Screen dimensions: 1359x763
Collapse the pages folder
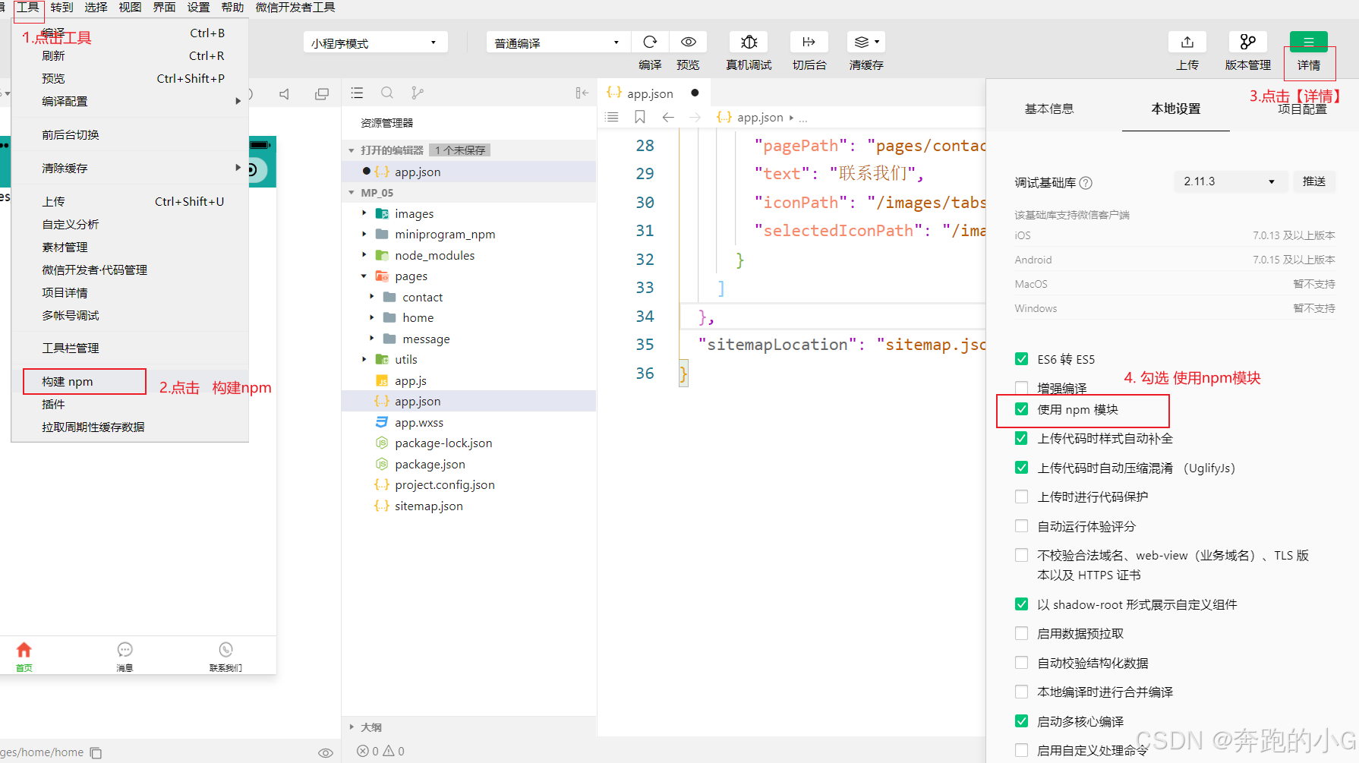(364, 276)
